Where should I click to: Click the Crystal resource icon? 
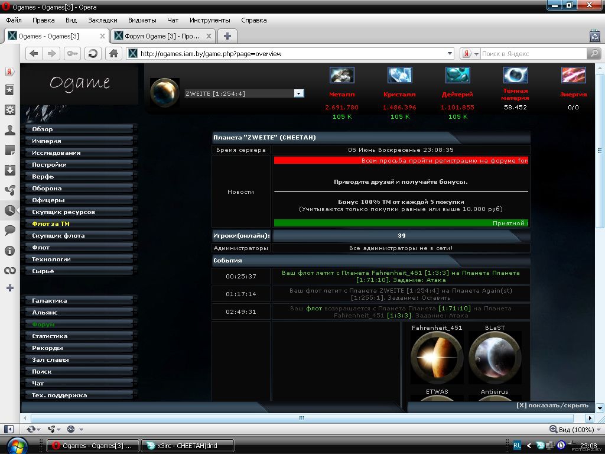400,75
